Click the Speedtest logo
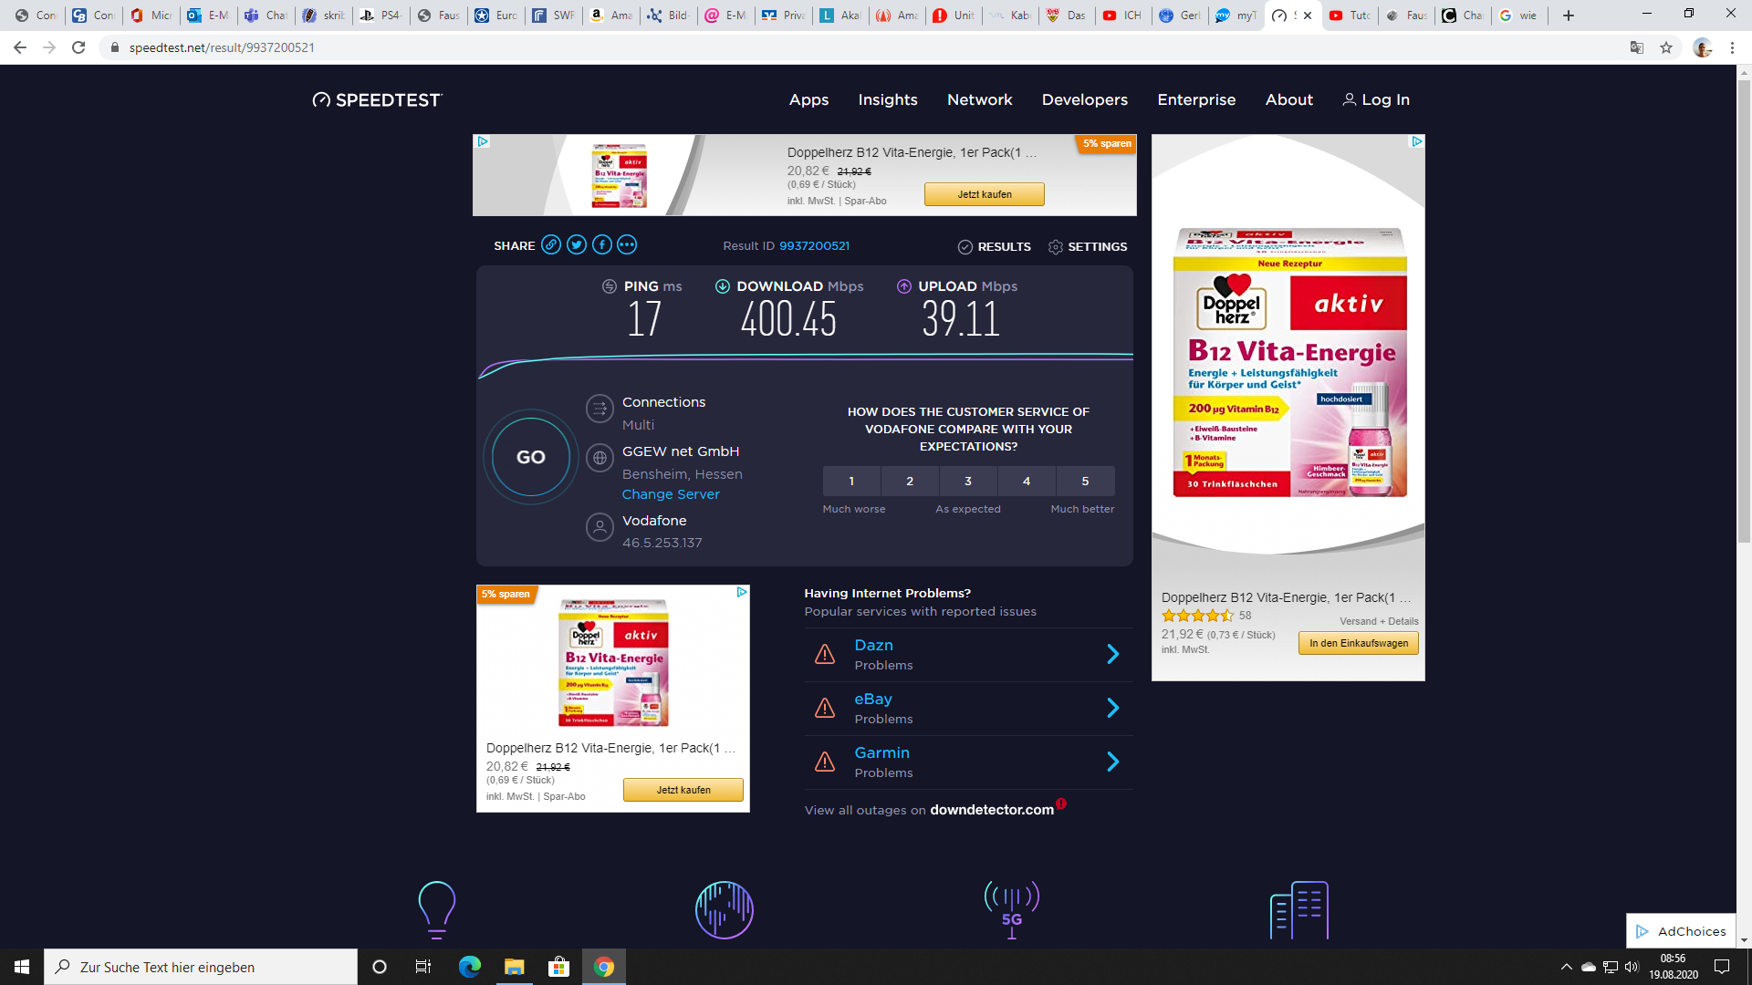Image resolution: width=1752 pixels, height=985 pixels. tap(377, 99)
